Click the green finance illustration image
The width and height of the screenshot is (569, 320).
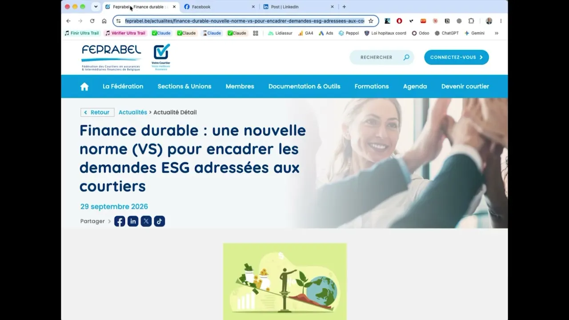click(285, 281)
